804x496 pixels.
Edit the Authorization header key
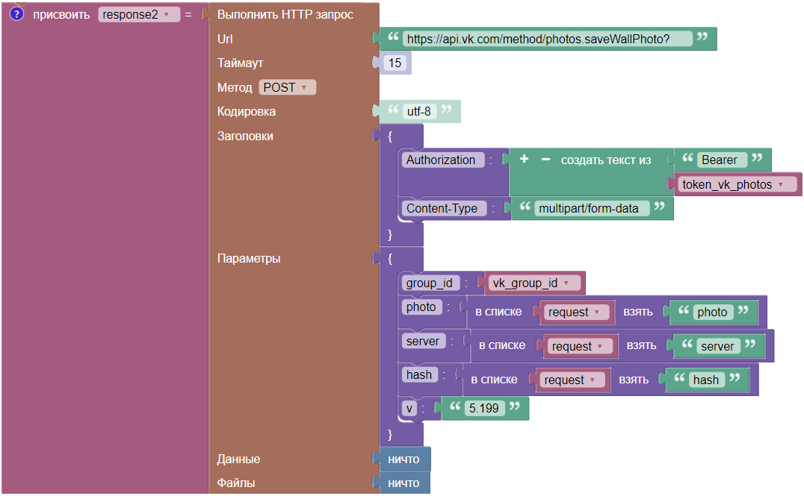(x=441, y=160)
